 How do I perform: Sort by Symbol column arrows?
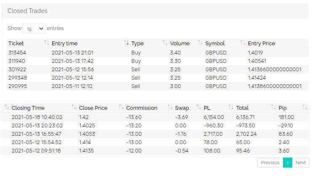[x=243, y=43]
